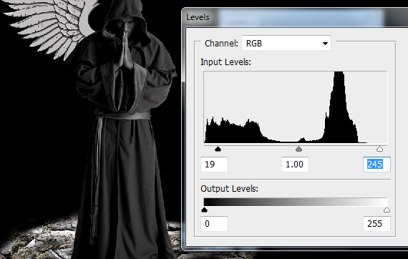The image size is (408, 259).
Task: Click the highlight input field showing 245
Action: 377,165
